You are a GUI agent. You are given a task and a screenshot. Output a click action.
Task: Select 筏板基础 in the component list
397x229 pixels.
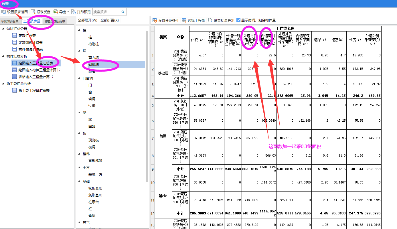95,188
